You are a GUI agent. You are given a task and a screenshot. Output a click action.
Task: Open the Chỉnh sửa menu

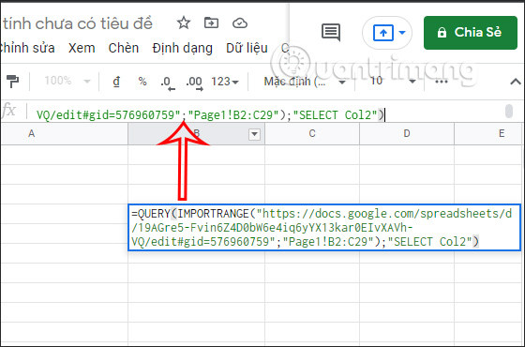click(27, 48)
